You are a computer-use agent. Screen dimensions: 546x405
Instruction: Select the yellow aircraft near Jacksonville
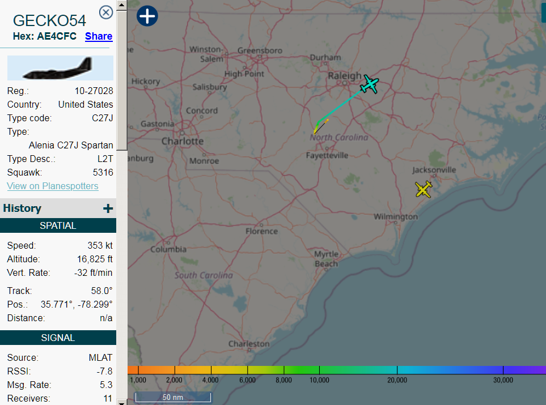tap(424, 189)
